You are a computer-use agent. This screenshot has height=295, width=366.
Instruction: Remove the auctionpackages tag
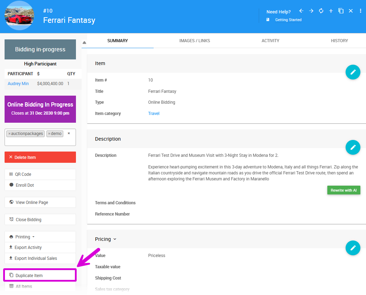(x=9, y=134)
